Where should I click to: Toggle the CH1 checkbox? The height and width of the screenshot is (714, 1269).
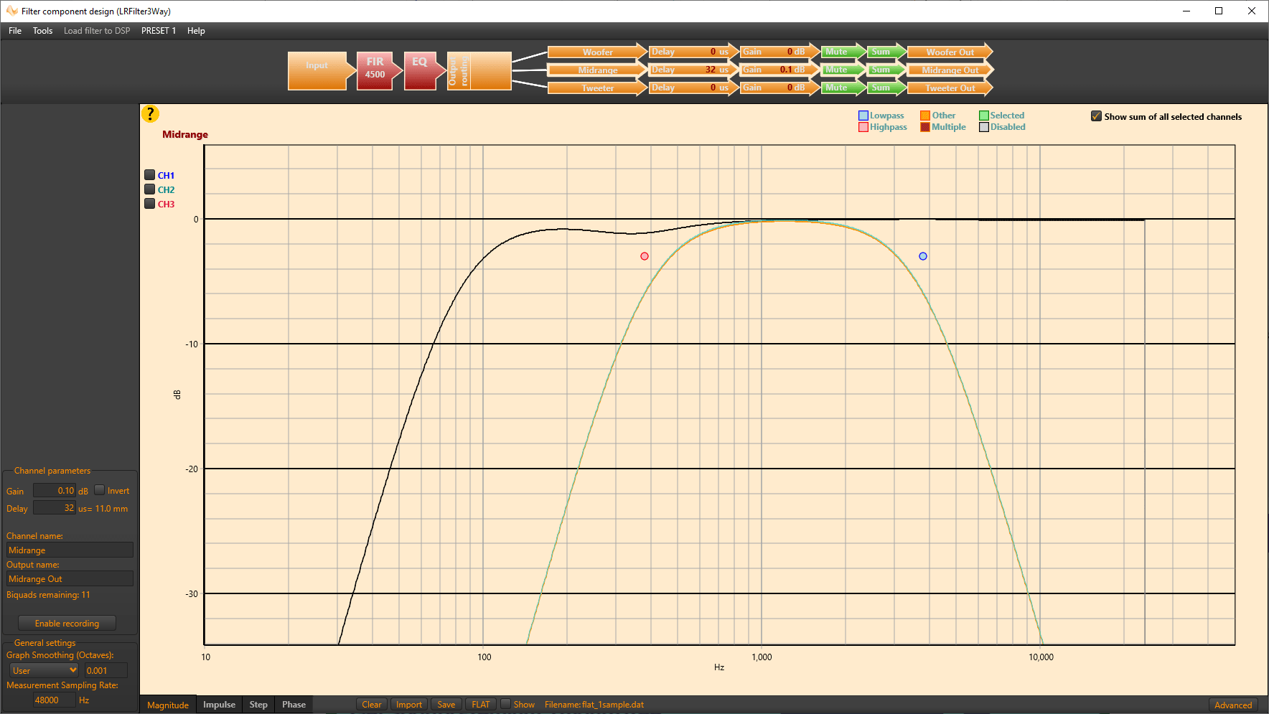(x=150, y=174)
